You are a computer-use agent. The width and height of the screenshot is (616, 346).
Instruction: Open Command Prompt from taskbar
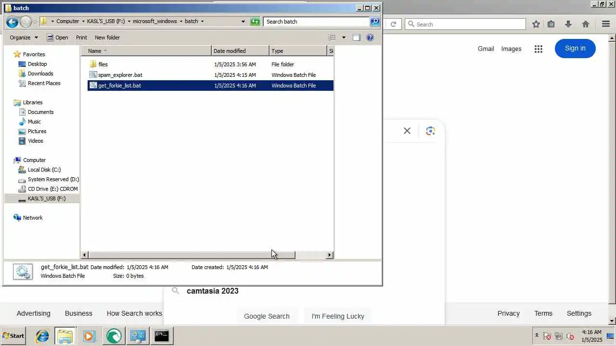tap(162, 336)
